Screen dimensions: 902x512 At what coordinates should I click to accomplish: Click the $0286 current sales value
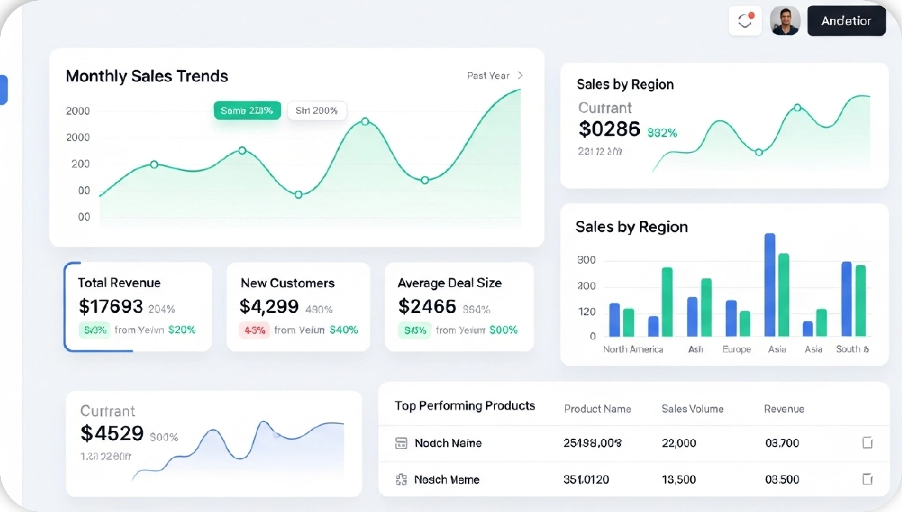pyautogui.click(x=609, y=129)
